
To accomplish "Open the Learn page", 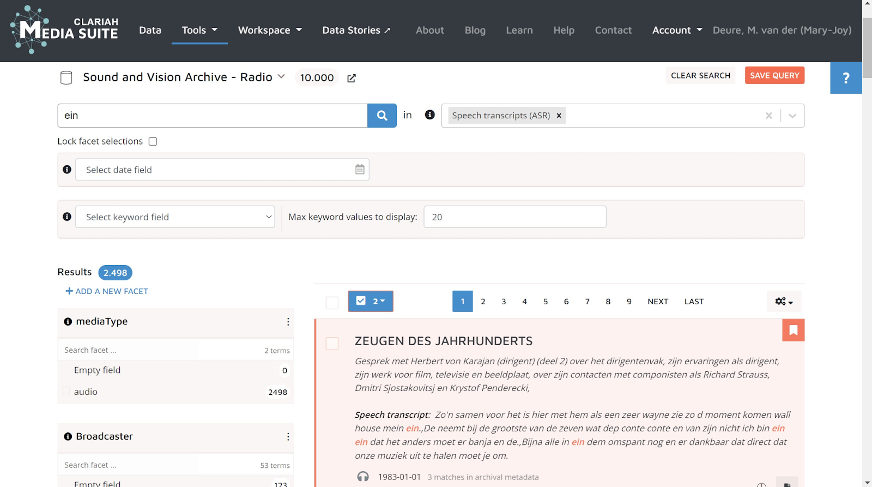I will click(x=519, y=30).
